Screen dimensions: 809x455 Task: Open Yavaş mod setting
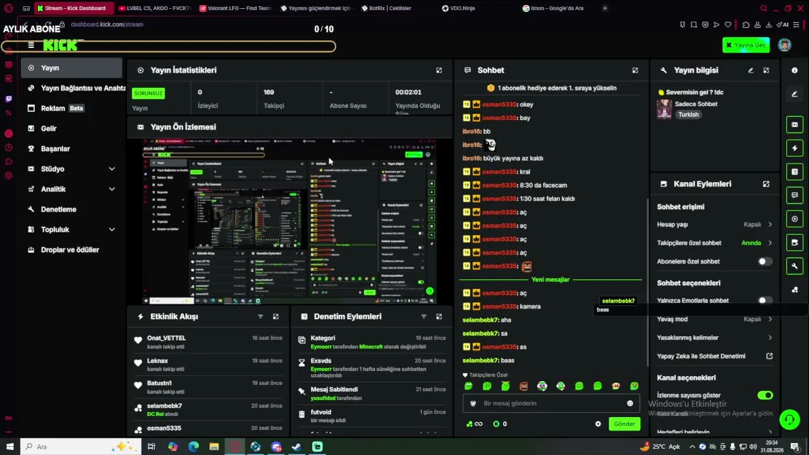point(715,319)
